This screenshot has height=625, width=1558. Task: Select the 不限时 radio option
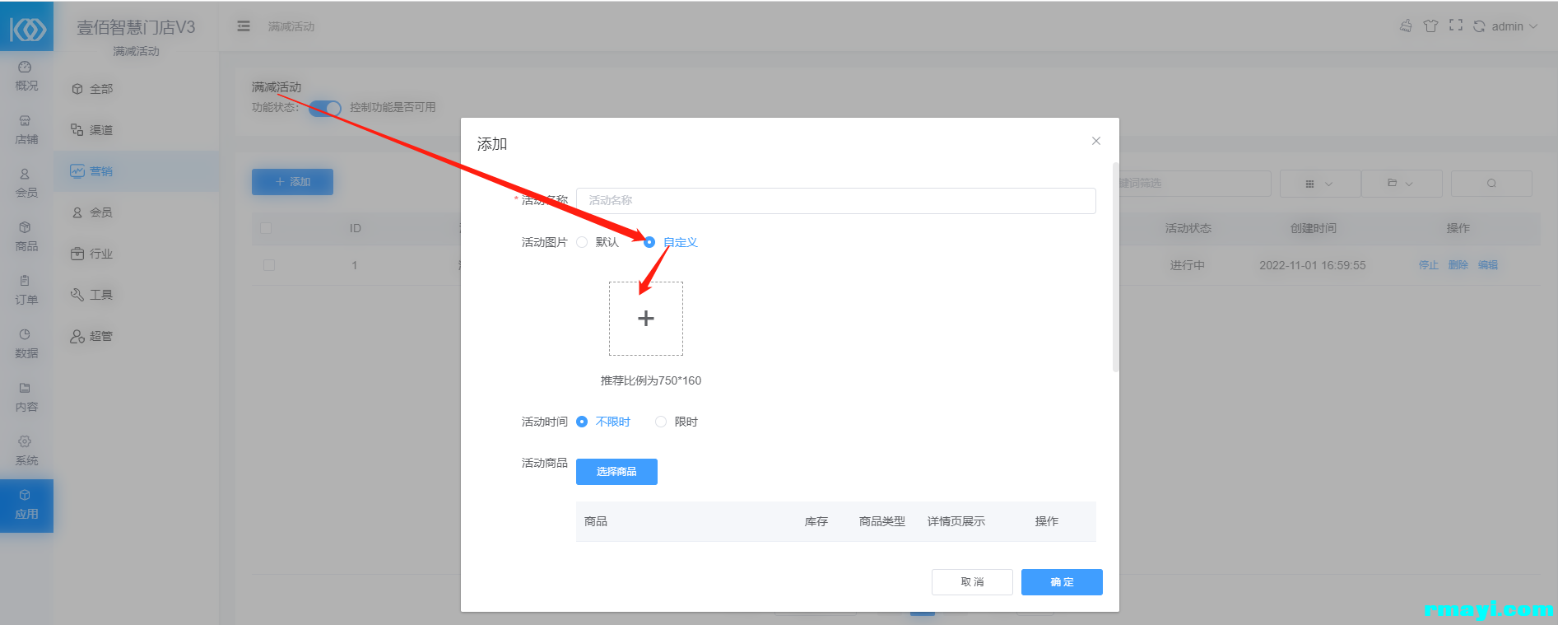pyautogui.click(x=583, y=422)
